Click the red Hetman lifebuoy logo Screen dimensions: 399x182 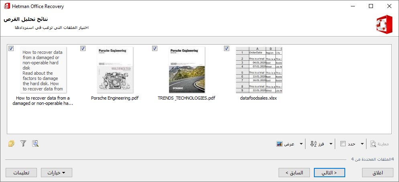(384, 24)
